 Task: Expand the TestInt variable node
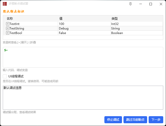pyautogui.click(x=8, y=24)
